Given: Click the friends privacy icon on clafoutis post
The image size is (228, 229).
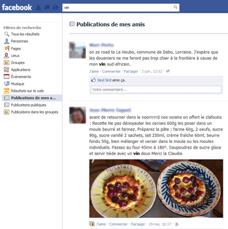Looking at the screenshot, I should tap(177, 224).
